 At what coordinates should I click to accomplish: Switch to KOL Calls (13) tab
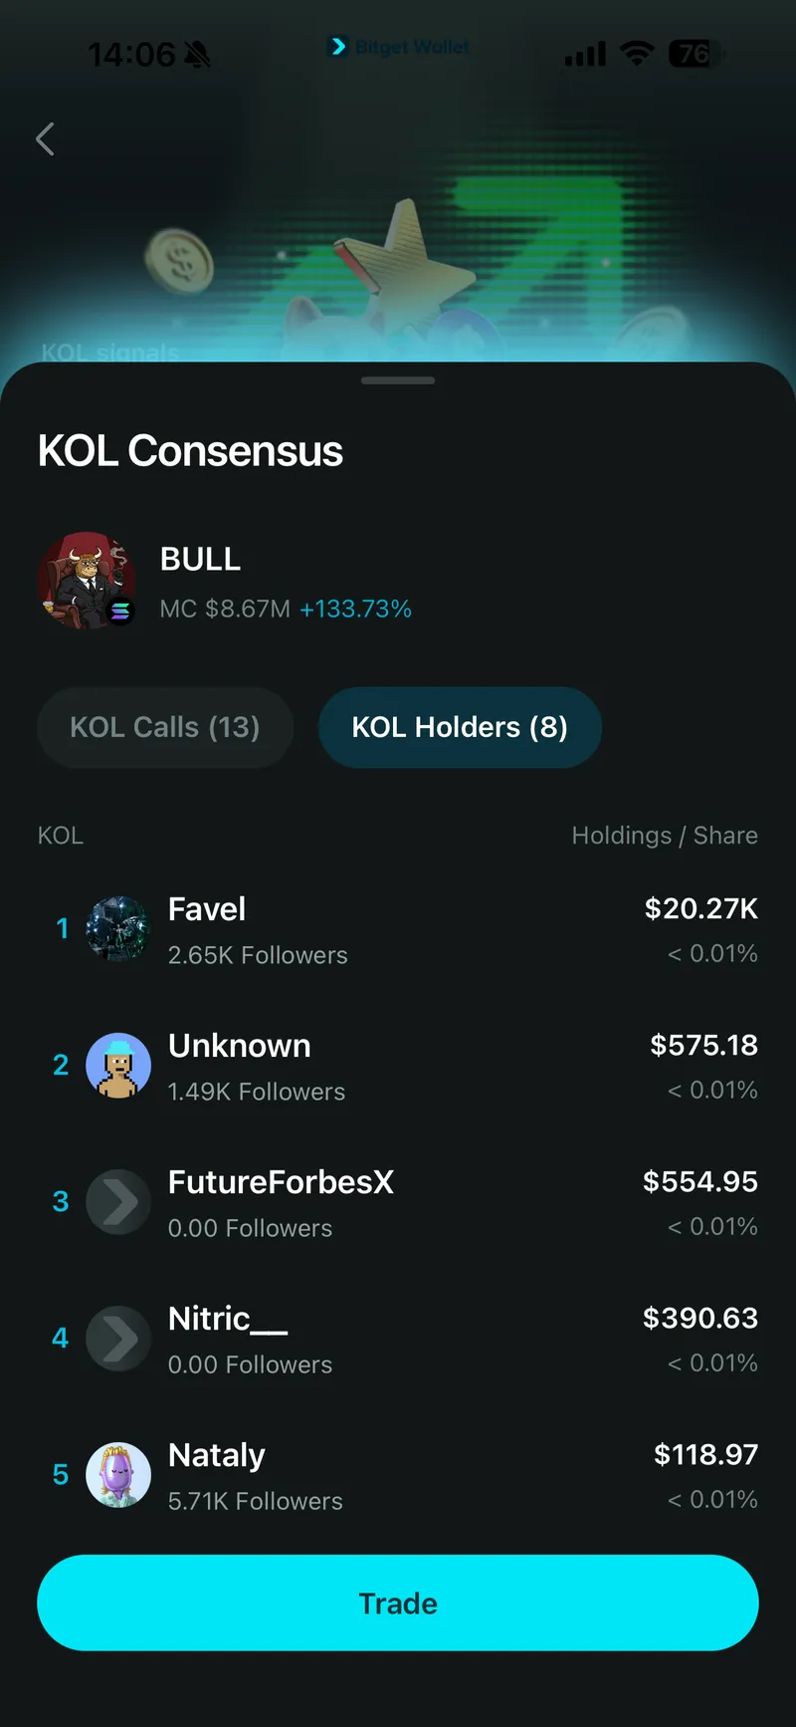pyautogui.click(x=165, y=727)
